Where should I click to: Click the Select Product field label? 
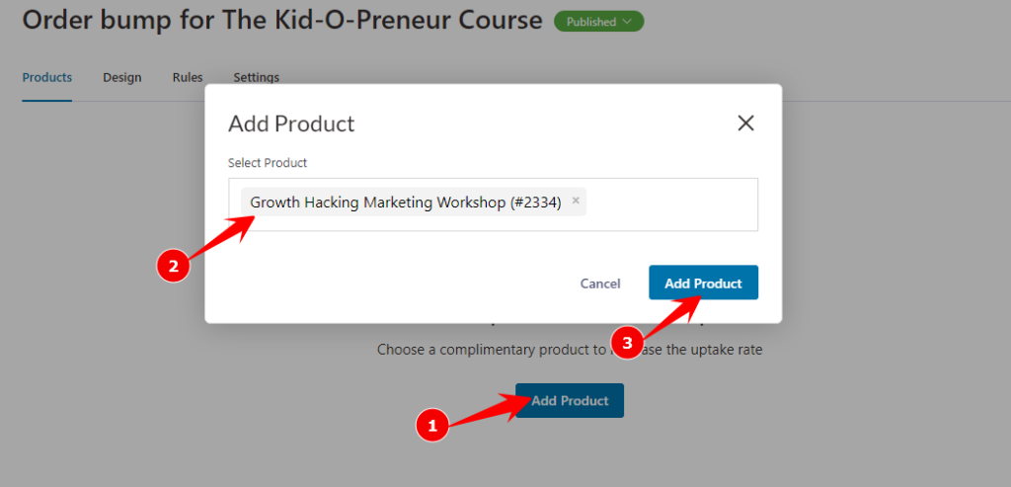pyautogui.click(x=268, y=163)
